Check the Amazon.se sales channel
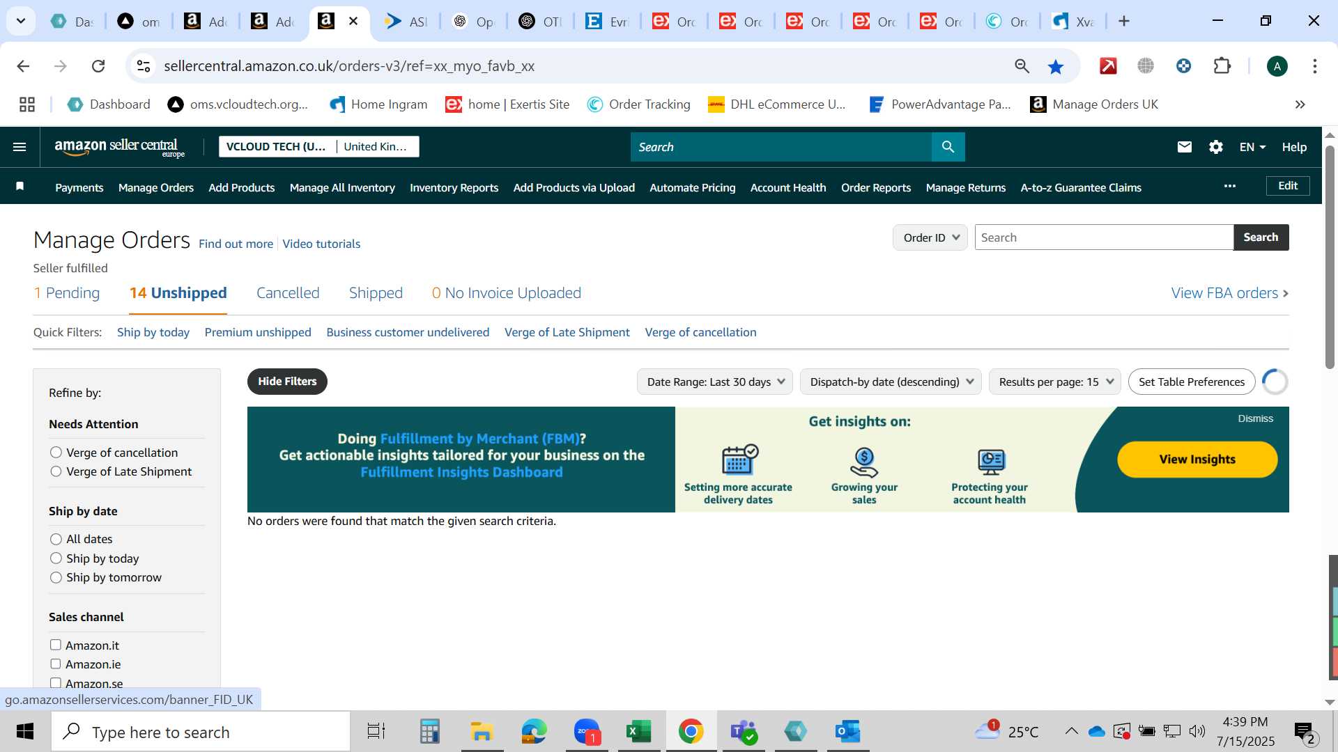Viewport: 1338px width, 752px height. coord(56,683)
